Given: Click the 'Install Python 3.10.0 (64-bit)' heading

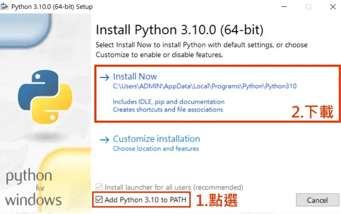Looking at the screenshot, I should click(179, 30).
